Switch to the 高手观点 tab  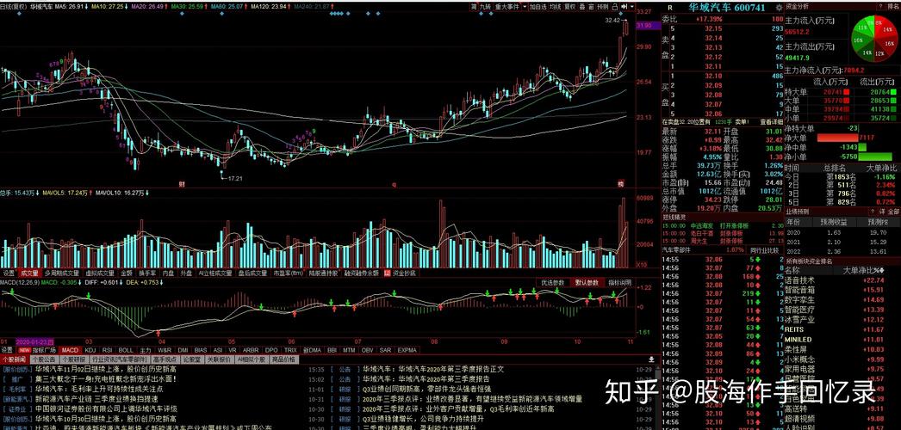click(x=165, y=359)
